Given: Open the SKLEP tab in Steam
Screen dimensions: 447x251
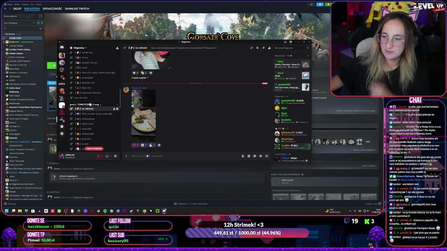Looking at the screenshot, I should [x=17, y=8].
